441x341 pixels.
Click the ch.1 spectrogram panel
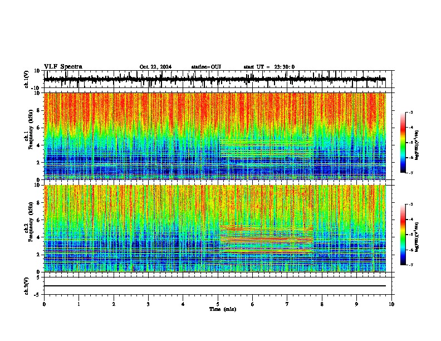215,136
